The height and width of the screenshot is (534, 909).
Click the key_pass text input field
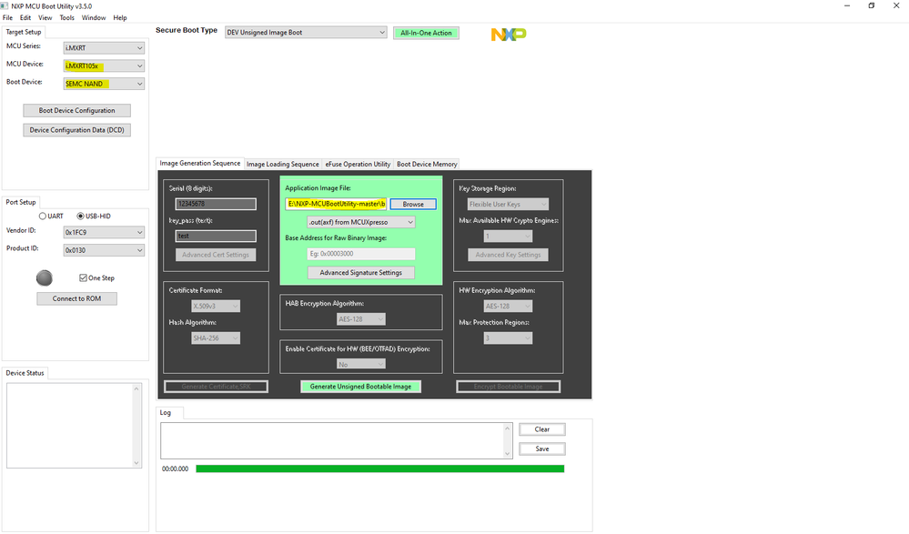click(x=216, y=236)
